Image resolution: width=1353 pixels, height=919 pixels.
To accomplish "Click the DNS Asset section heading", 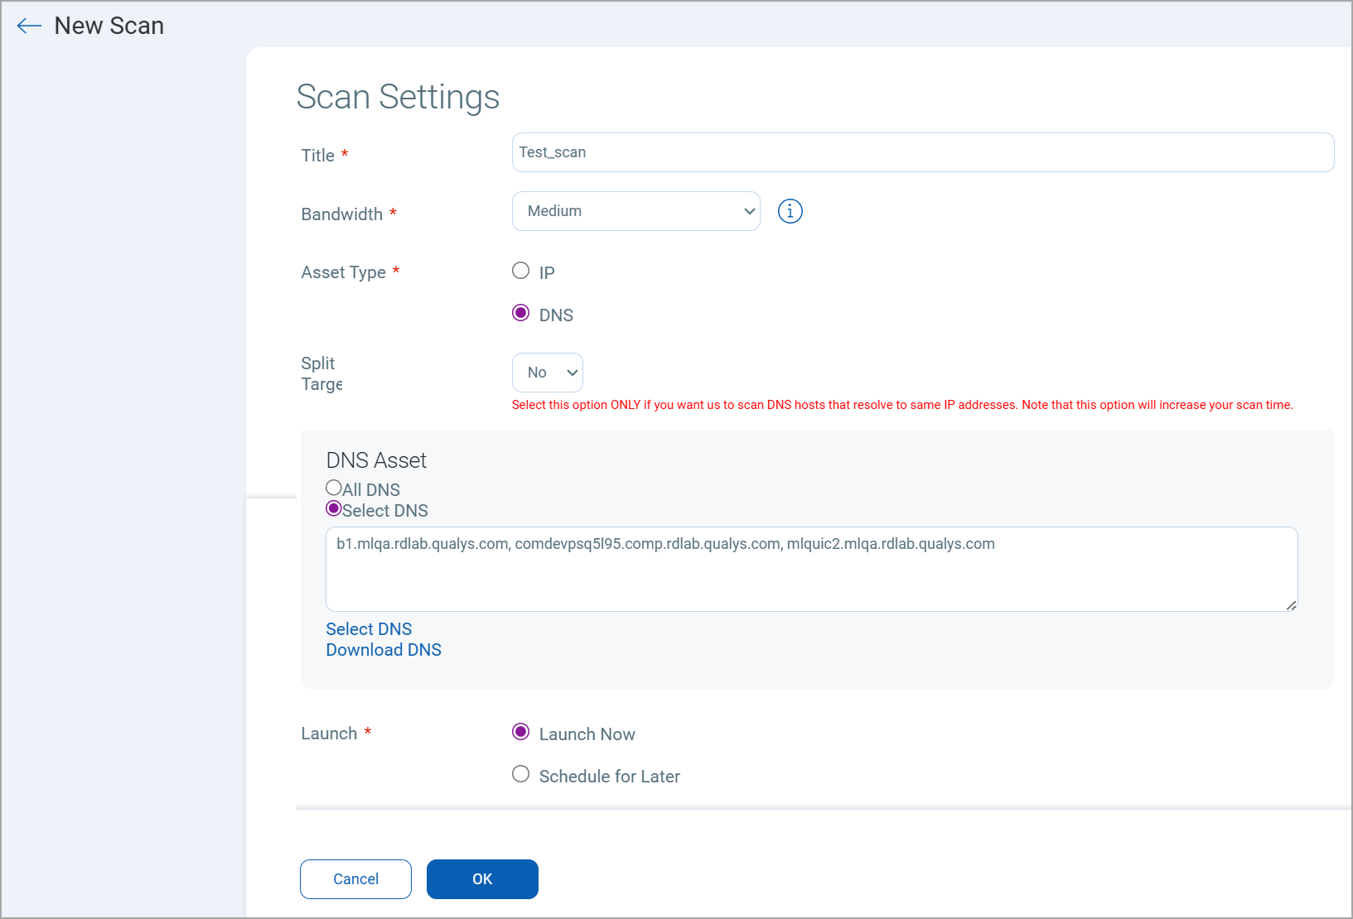I will pos(376,460).
